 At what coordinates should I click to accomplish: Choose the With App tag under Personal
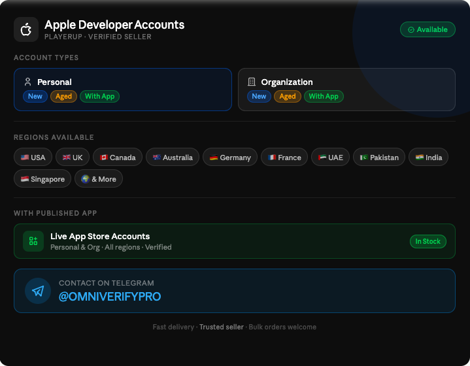pyautogui.click(x=100, y=96)
